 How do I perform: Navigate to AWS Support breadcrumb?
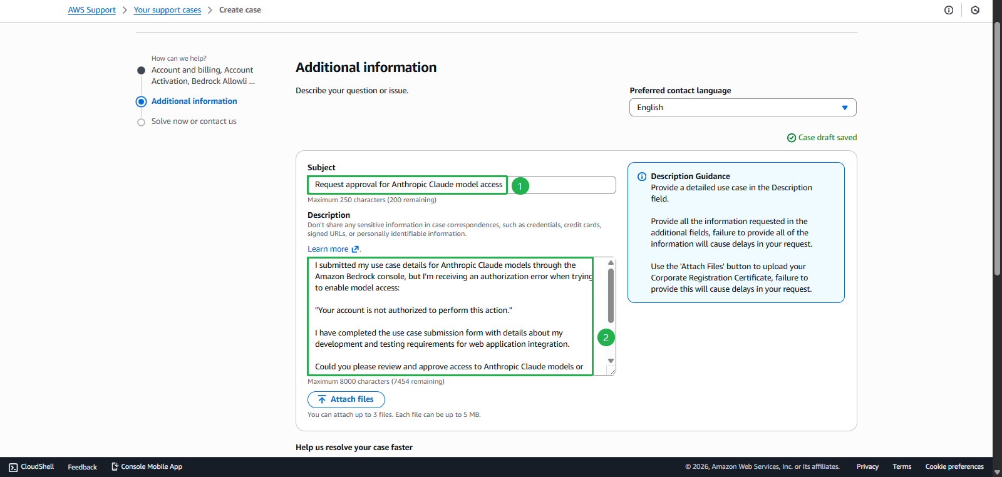[x=91, y=10]
